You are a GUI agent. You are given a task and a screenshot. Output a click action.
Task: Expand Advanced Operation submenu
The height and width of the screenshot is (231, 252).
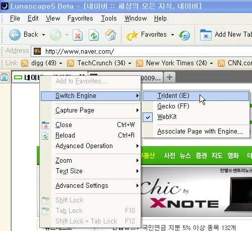[x=138, y=146]
